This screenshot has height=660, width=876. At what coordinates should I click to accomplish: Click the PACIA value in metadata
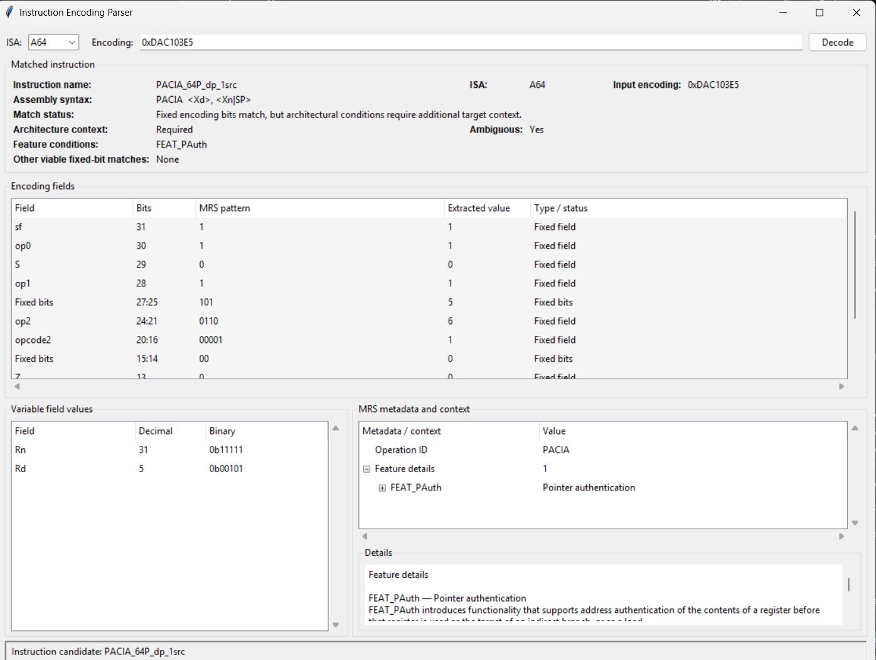click(556, 450)
